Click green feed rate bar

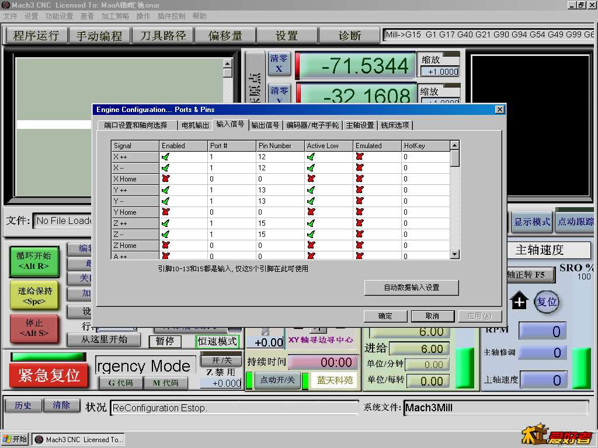[x=464, y=367]
